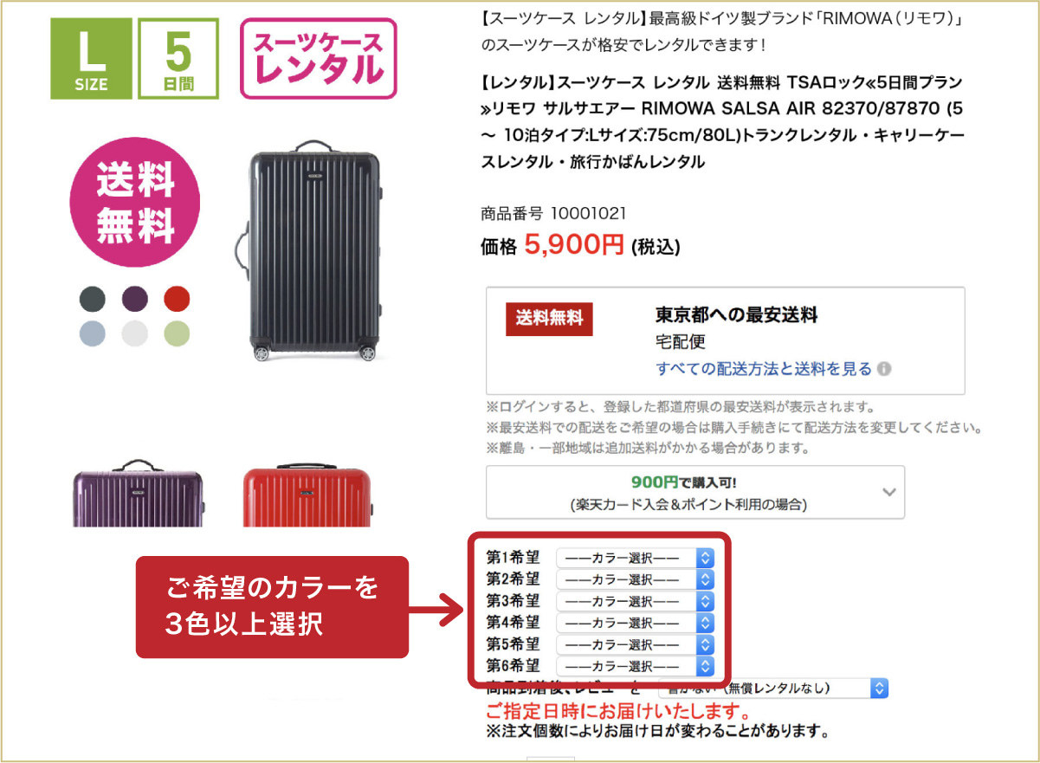1040x763 pixels.
Task: Click the red suitcase thumbnail
Action: (307, 495)
